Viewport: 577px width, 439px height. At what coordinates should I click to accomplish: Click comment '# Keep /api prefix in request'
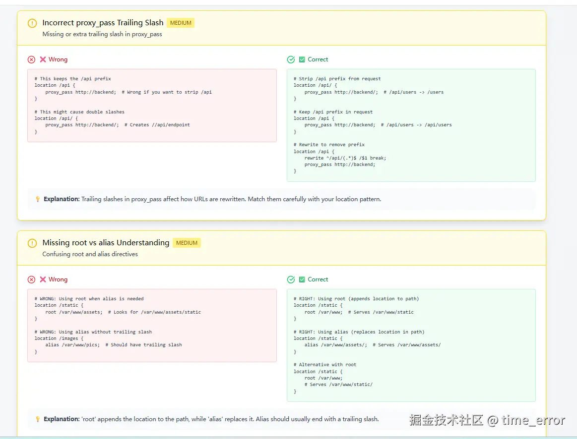[333, 112]
